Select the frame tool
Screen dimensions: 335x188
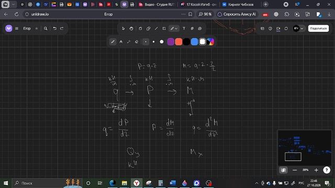pos(164,29)
